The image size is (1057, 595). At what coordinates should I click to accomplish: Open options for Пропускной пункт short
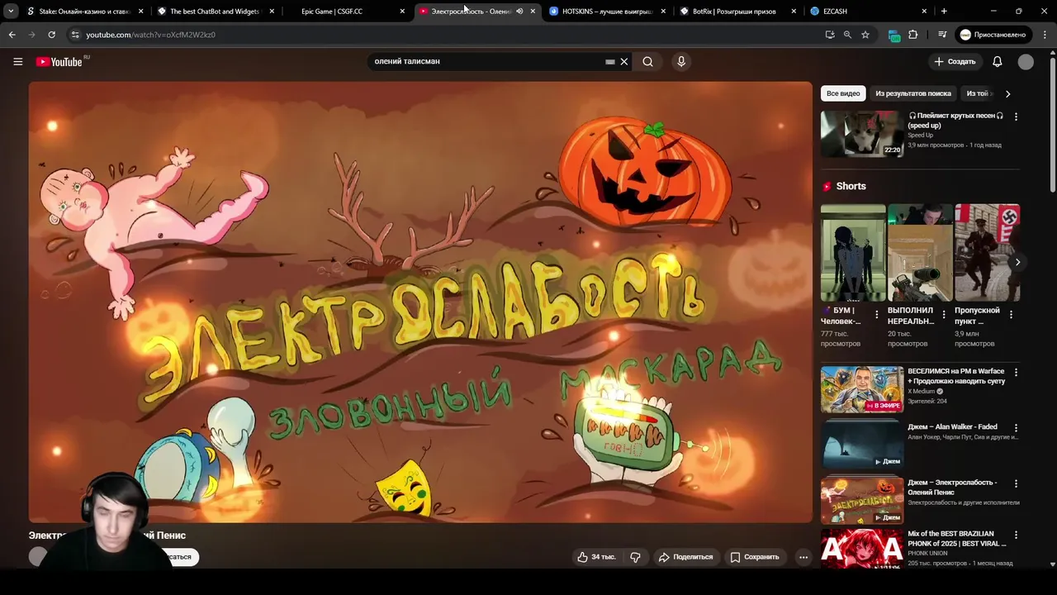(1011, 315)
